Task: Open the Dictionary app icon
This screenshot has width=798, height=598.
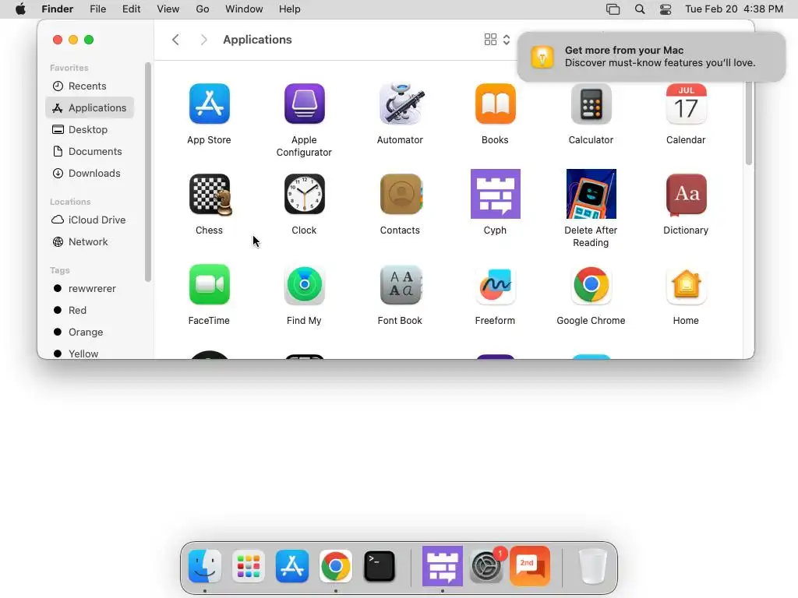Action: point(686,194)
